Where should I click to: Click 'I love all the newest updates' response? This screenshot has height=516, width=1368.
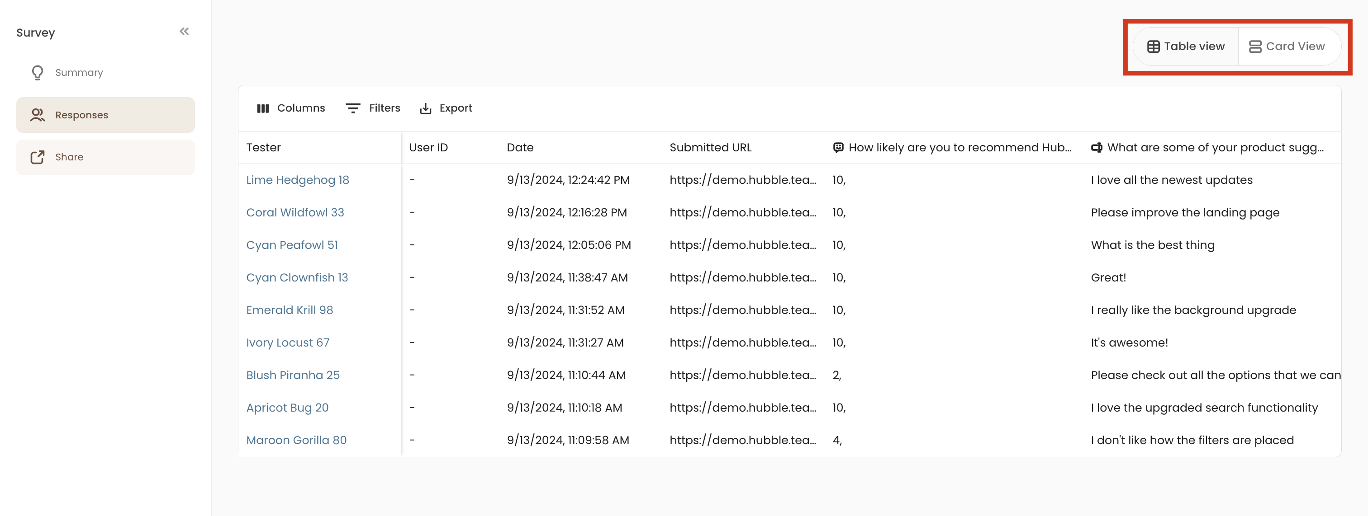click(1172, 180)
